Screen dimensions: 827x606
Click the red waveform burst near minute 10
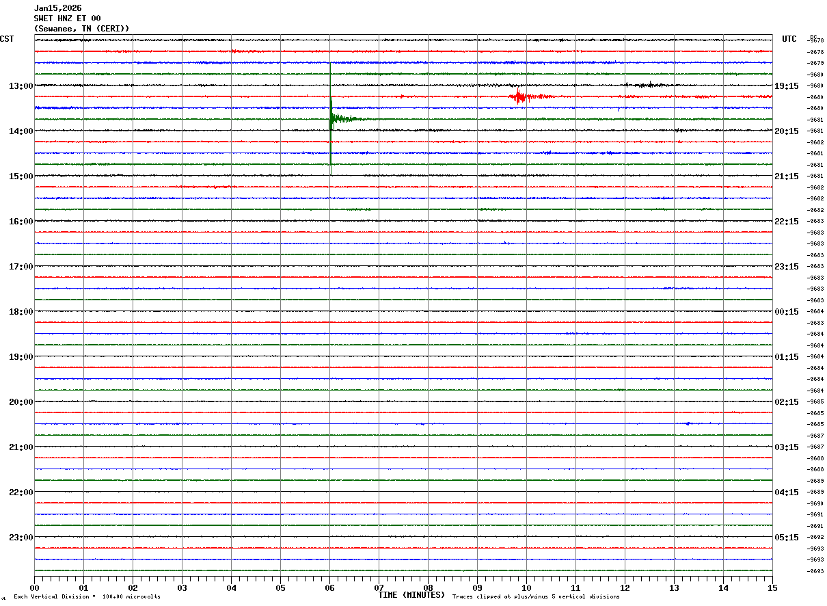(519, 96)
